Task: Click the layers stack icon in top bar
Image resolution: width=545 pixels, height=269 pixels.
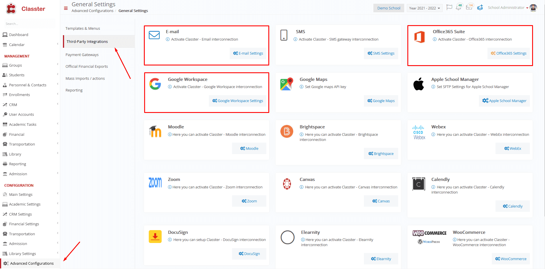Action: pyautogui.click(x=480, y=7)
